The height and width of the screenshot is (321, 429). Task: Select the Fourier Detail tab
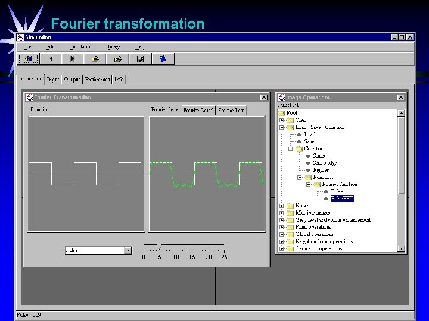coord(198,111)
